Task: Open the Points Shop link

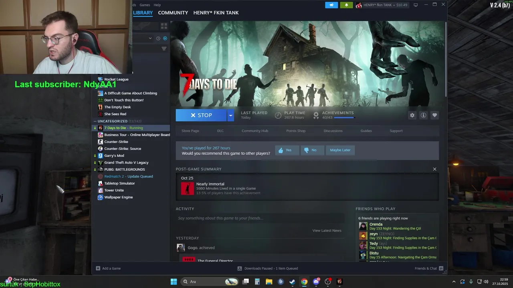Action: 296,131
